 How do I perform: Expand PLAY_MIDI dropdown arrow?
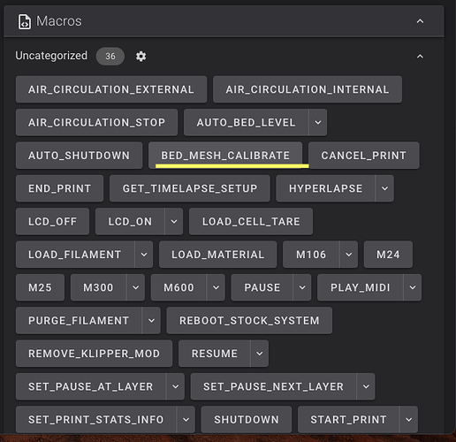[413, 287]
